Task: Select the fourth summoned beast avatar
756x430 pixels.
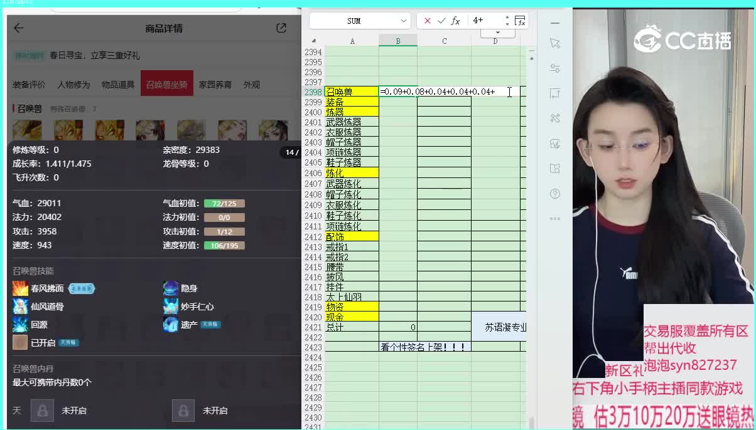Action: [150, 130]
